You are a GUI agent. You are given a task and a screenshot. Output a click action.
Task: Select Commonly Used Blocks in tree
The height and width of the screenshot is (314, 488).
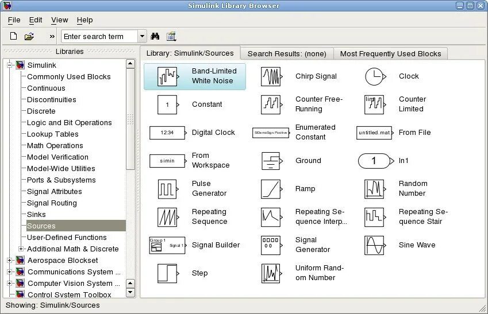(x=69, y=77)
